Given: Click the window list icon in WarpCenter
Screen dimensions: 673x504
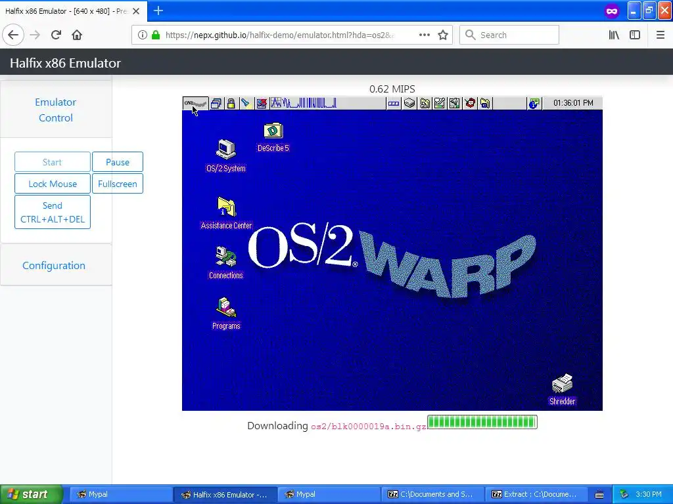Looking at the screenshot, I should pos(216,103).
